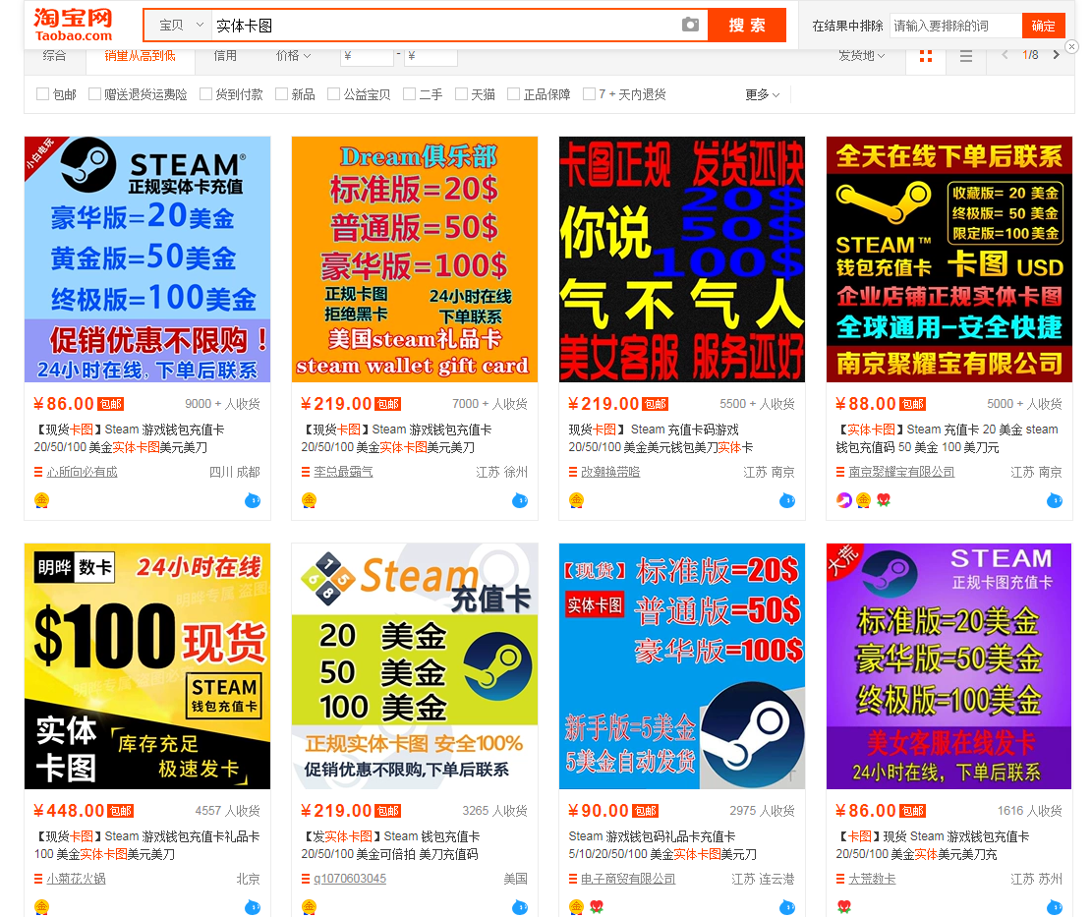Click the maximum price input box
The width and height of the screenshot is (1092, 917).
[431, 56]
